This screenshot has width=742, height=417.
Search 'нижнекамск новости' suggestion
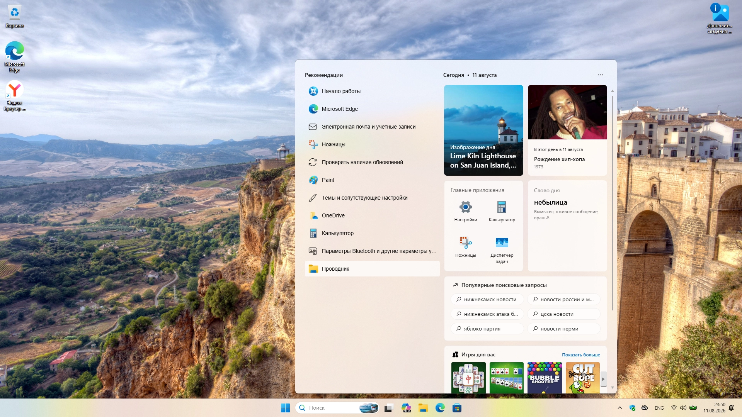tap(487, 299)
